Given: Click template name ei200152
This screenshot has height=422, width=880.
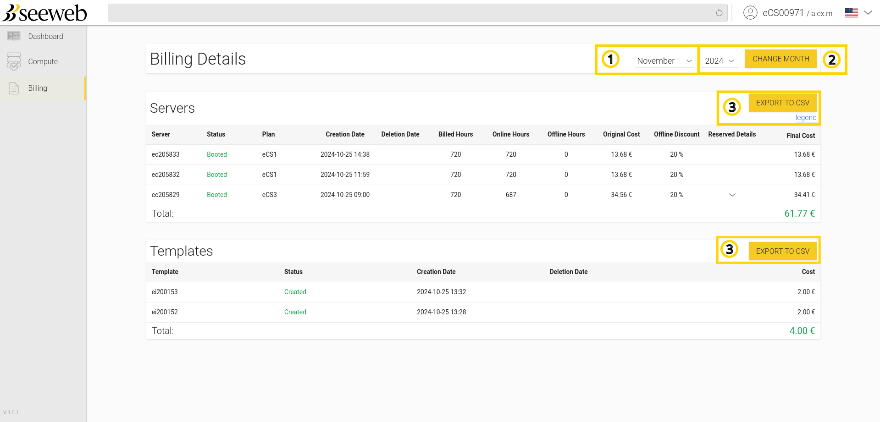Looking at the screenshot, I should (165, 312).
